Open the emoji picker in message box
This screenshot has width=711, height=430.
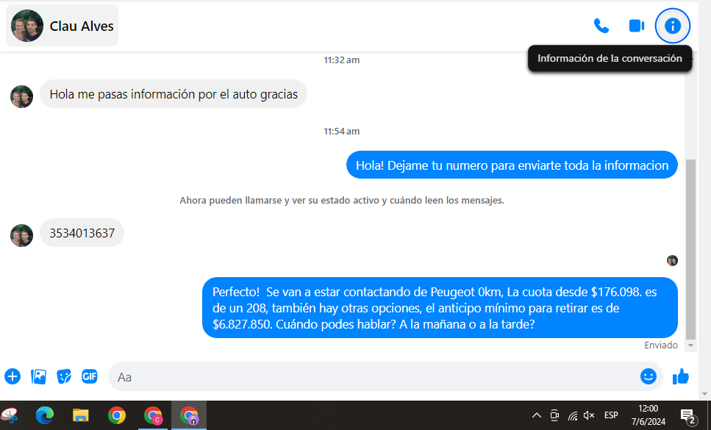(649, 376)
